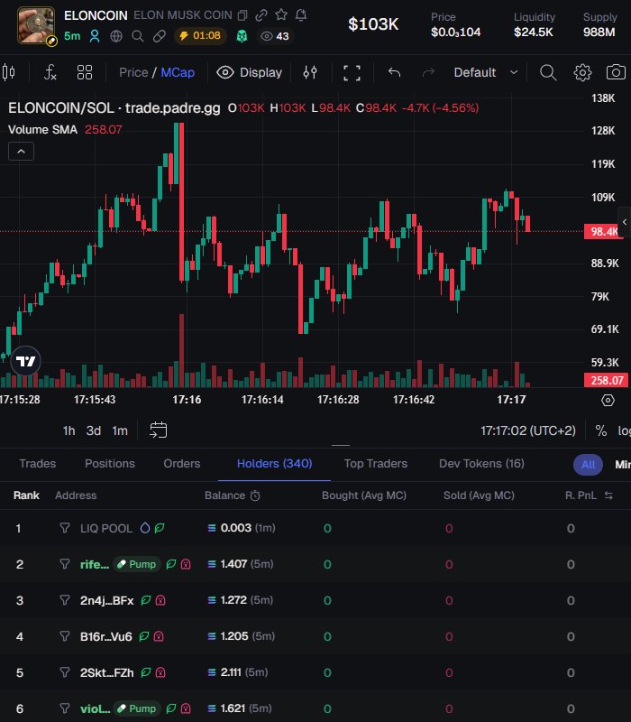Viewport: 631px width, 722px height.
Task: Click the ELONCOIN token thumbnail image
Action: click(x=36, y=25)
